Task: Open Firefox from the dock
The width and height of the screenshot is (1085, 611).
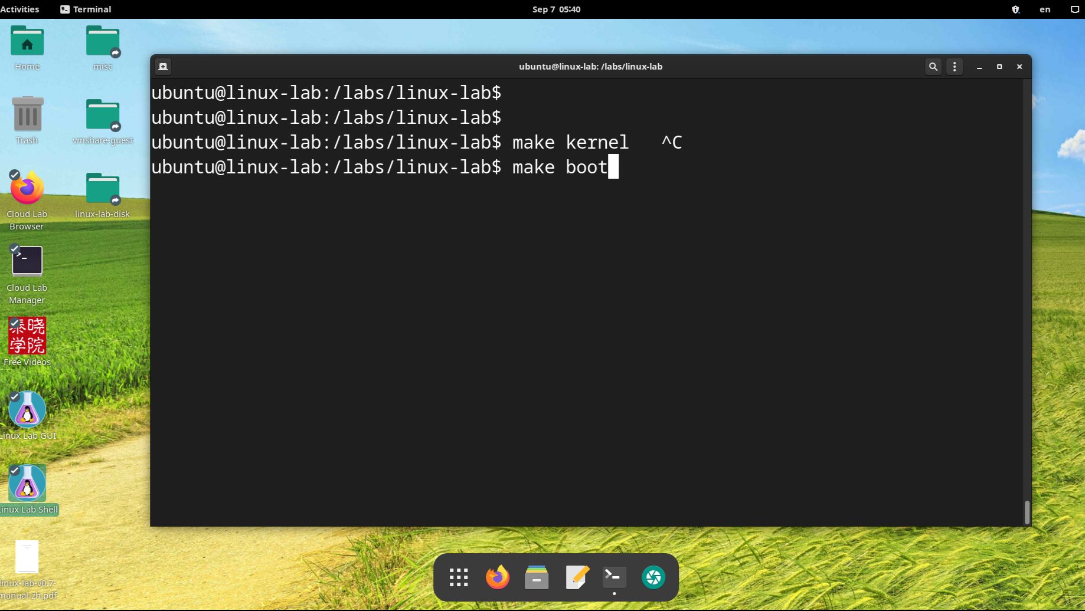Action: tap(497, 577)
